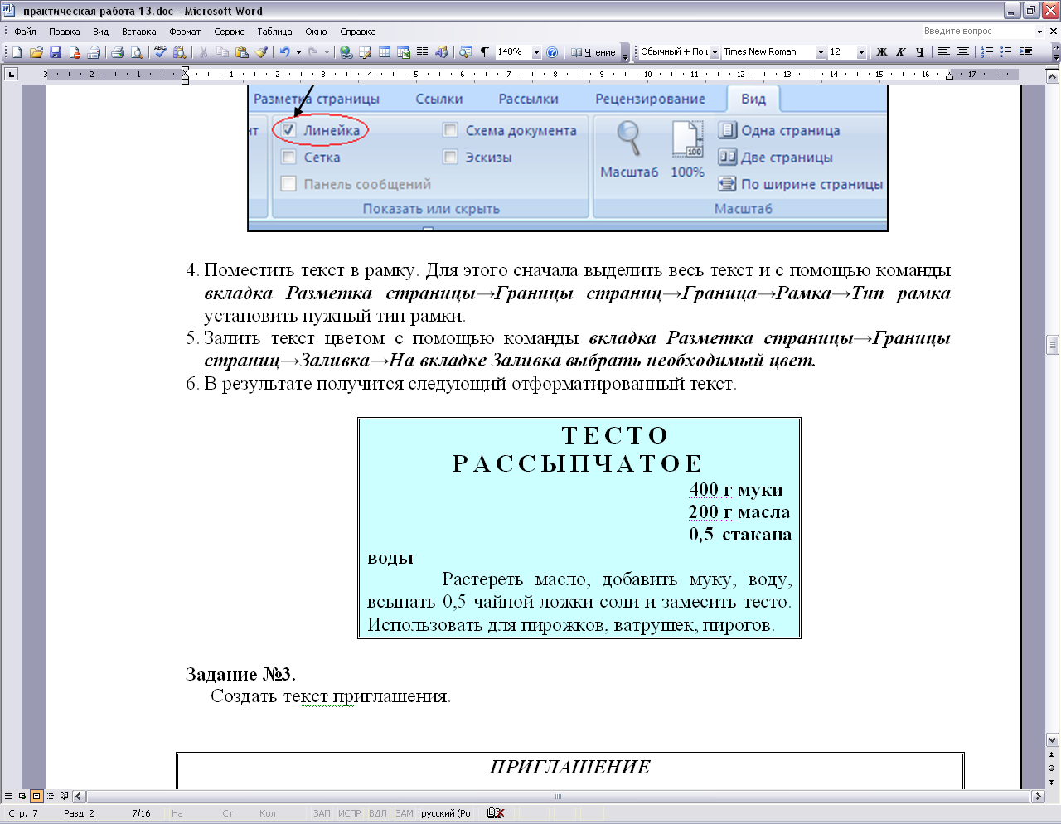Viewport: 1061px width, 824px height.
Task: Switch to Reading Layout view button
Action: pos(65,796)
